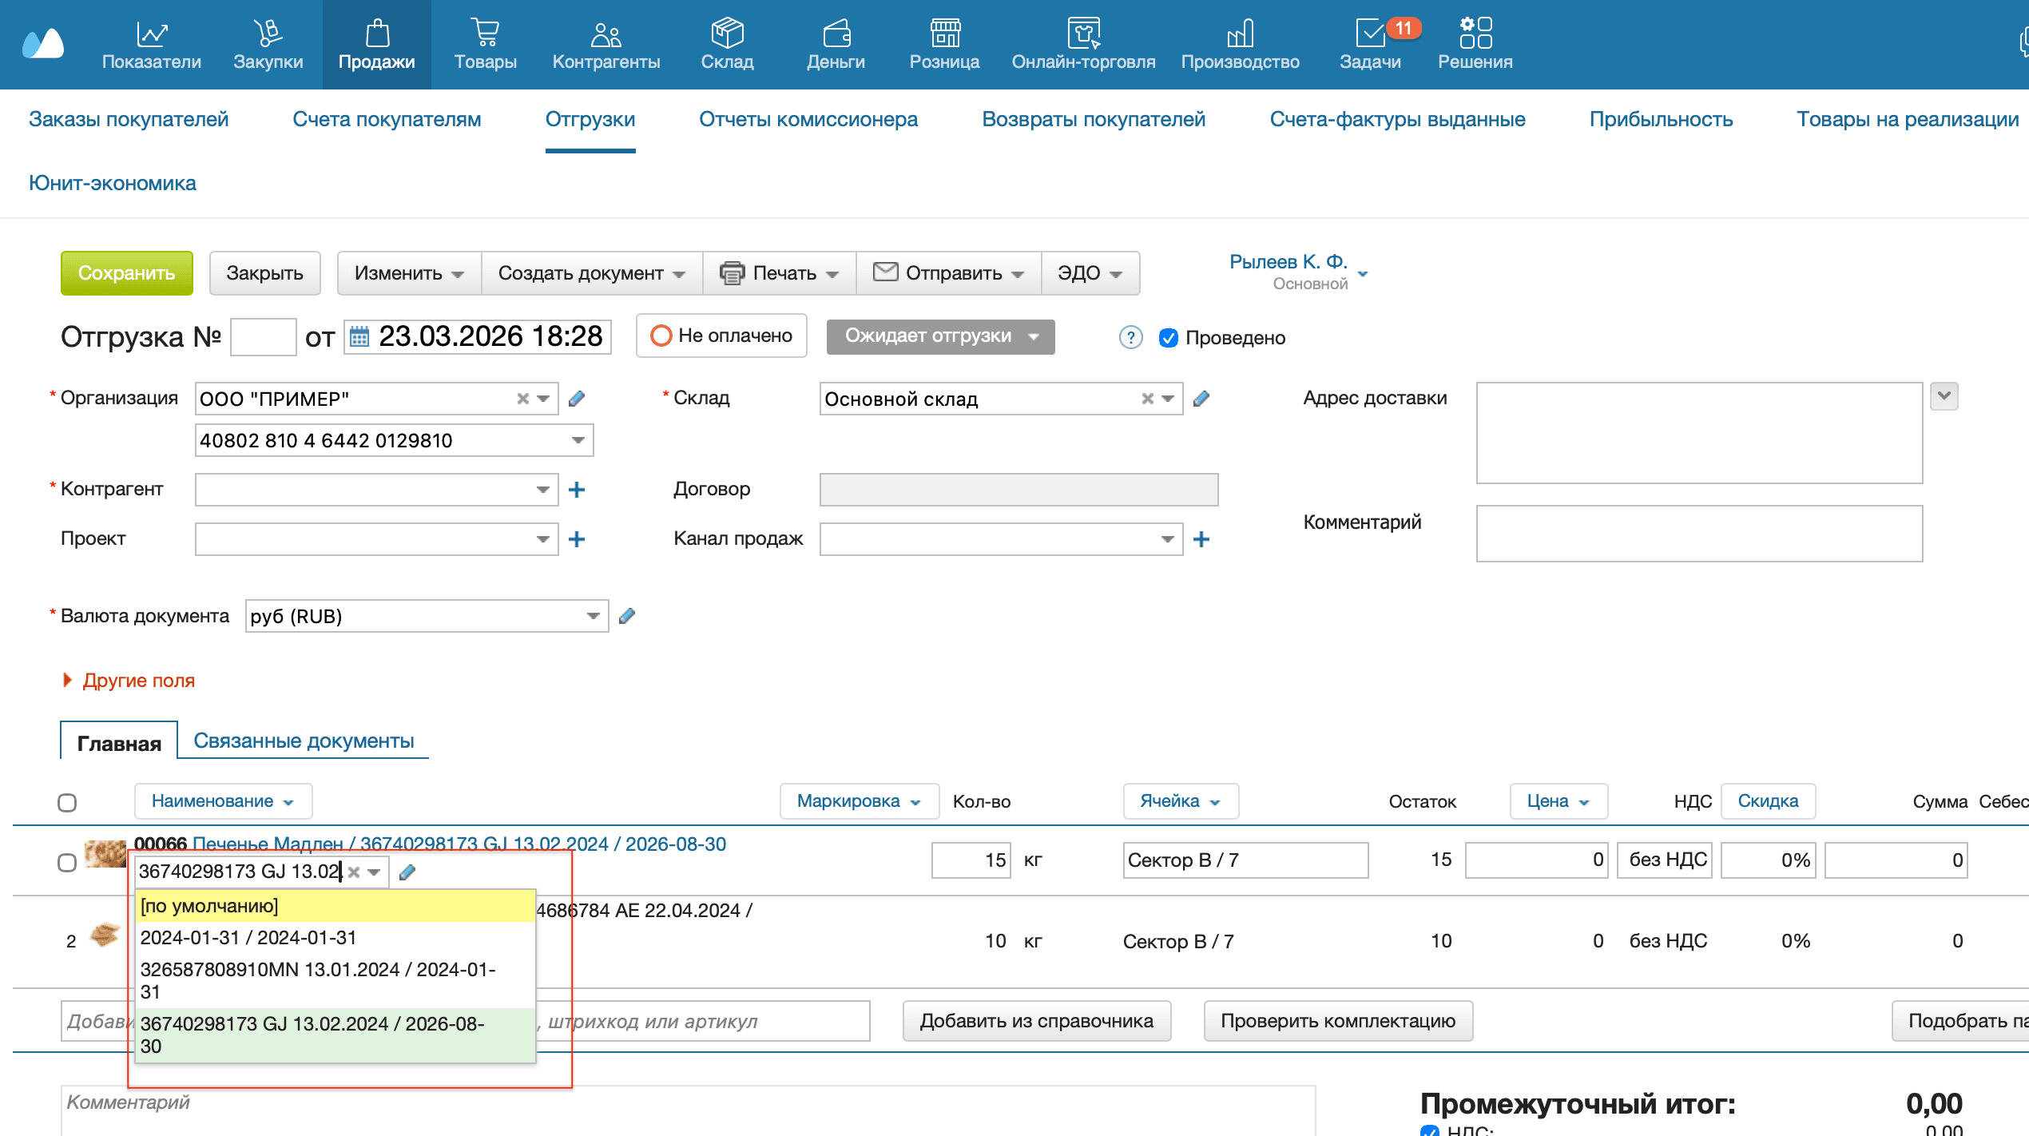This screenshot has width=2029, height=1136.
Task: Open Задачи with 11 notifications
Action: [1370, 34]
